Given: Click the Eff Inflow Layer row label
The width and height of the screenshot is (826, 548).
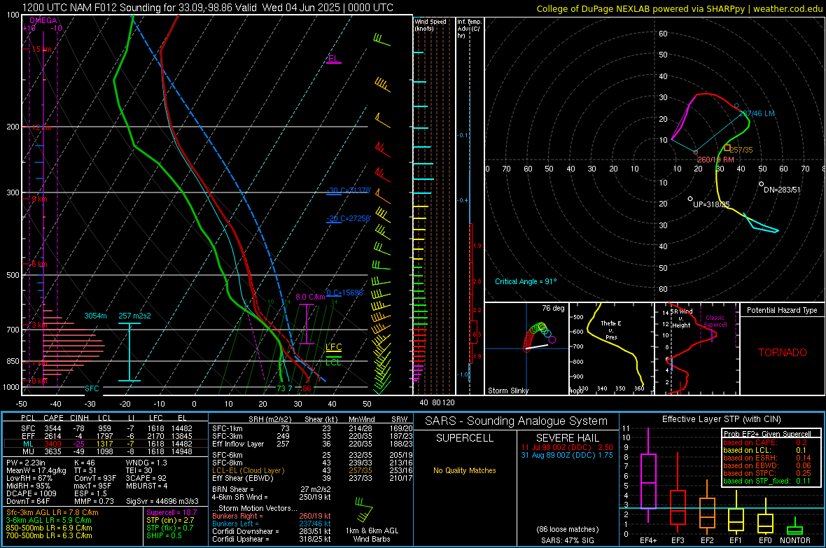Looking at the screenshot, I should coord(237,444).
